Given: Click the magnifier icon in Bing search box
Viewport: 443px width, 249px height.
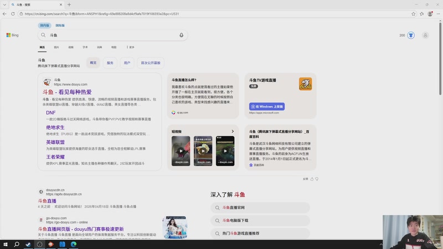Looking at the screenshot, I should (43, 35).
